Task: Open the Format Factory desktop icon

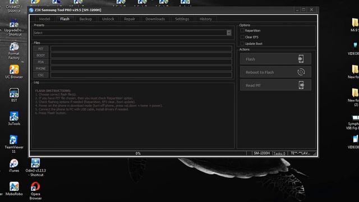Action: tap(14, 51)
